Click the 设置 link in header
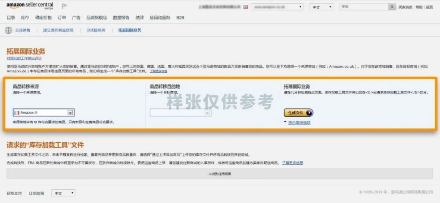 tap(429, 7)
